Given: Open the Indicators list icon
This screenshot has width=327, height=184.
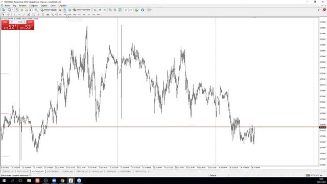Looking at the screenshot, I should (x=136, y=10).
